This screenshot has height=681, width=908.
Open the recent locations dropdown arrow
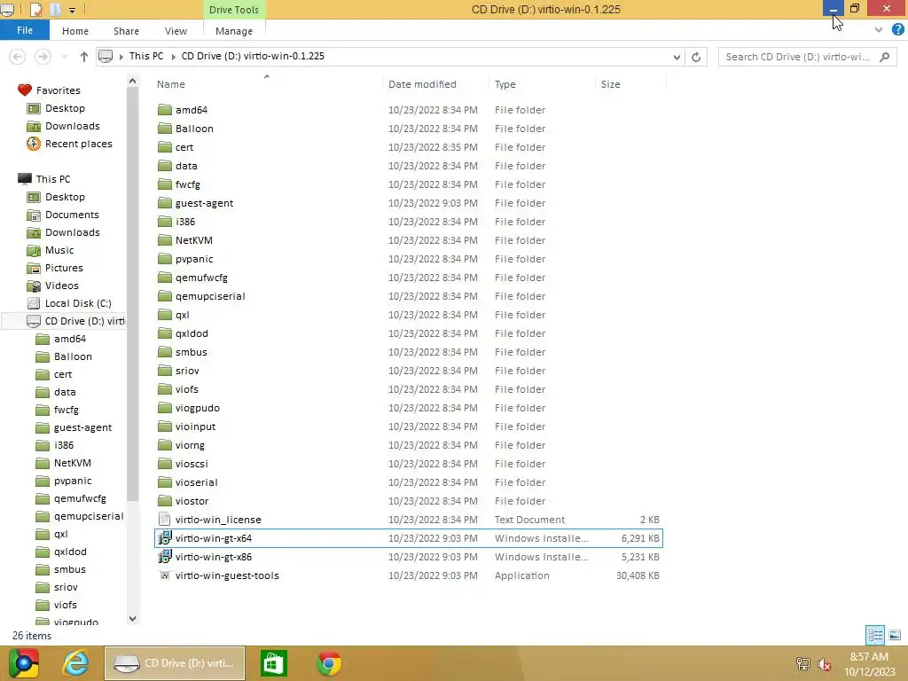(x=64, y=57)
